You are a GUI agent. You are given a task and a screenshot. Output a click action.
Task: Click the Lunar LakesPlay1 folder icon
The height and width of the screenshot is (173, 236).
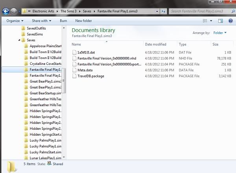26,158
